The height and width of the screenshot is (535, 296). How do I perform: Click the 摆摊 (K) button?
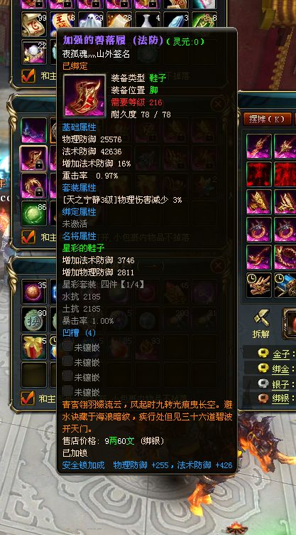click(x=268, y=120)
